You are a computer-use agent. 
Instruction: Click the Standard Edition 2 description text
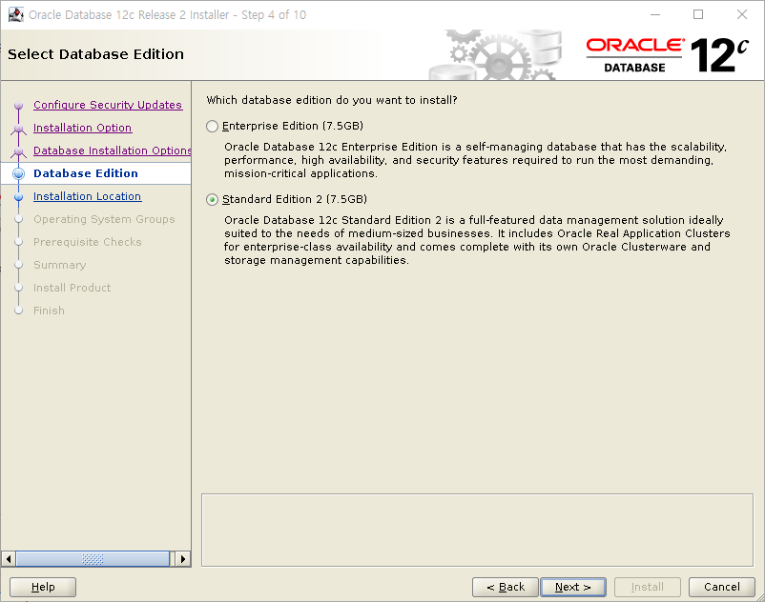pos(477,240)
